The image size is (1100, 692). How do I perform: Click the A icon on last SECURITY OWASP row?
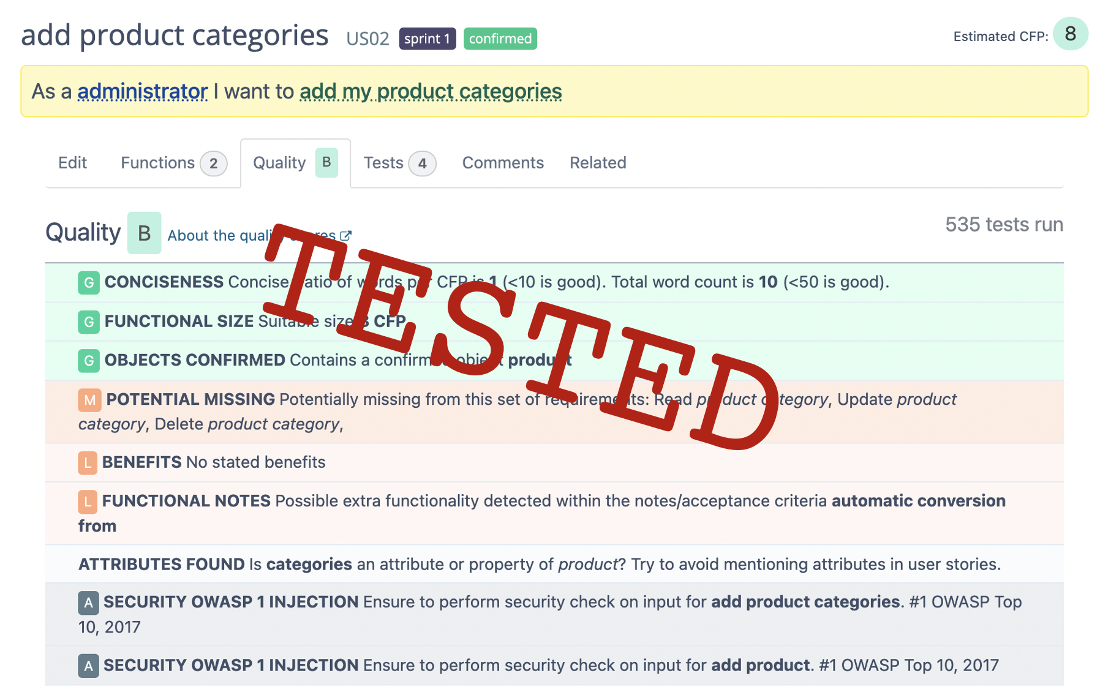click(x=88, y=666)
